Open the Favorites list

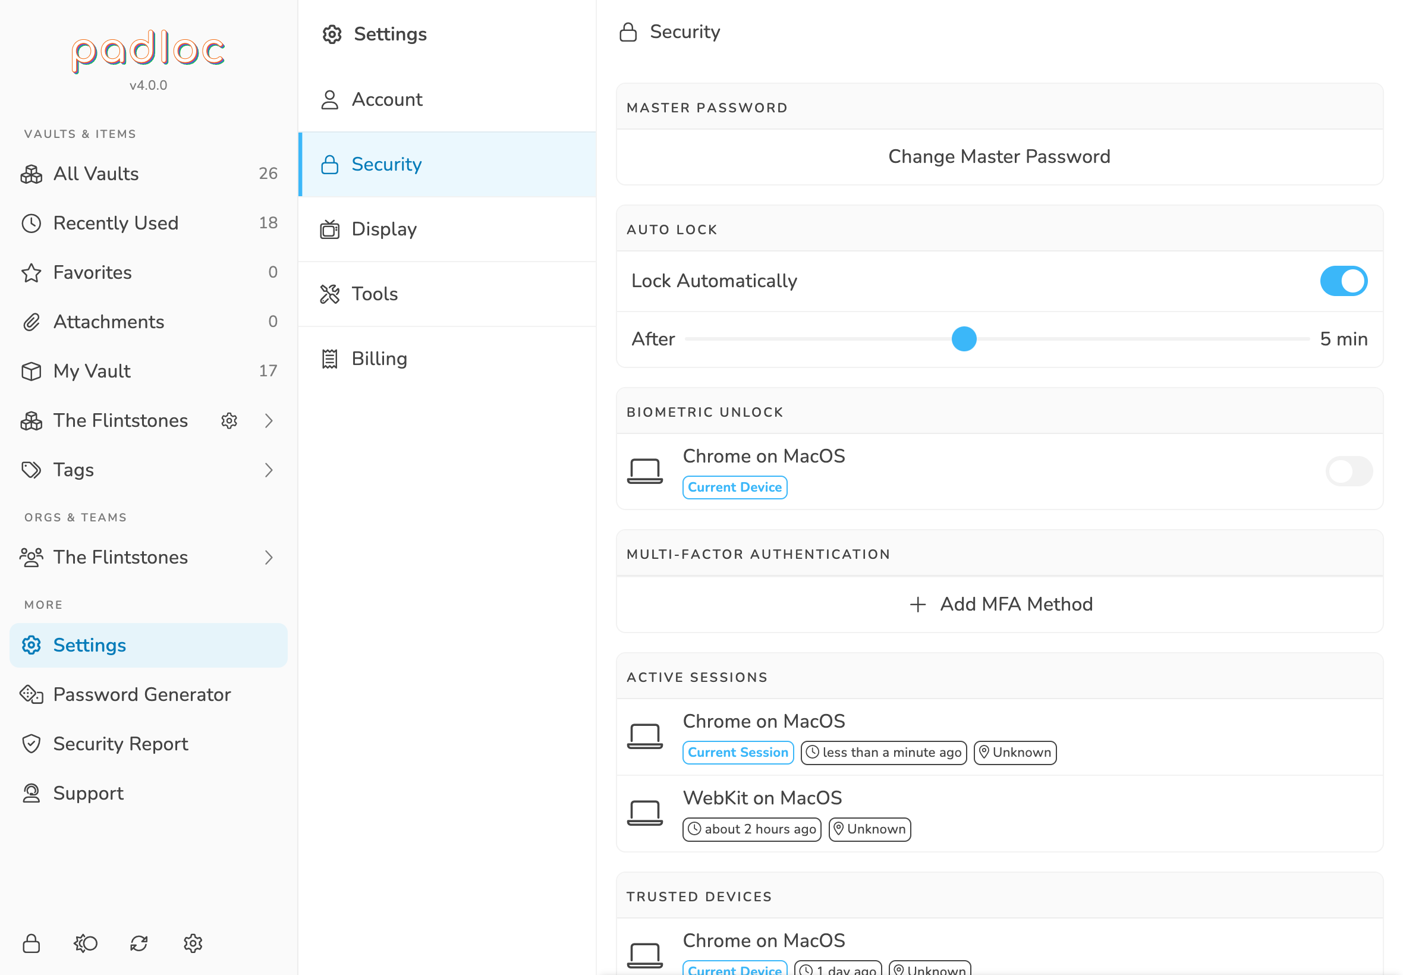pos(149,272)
